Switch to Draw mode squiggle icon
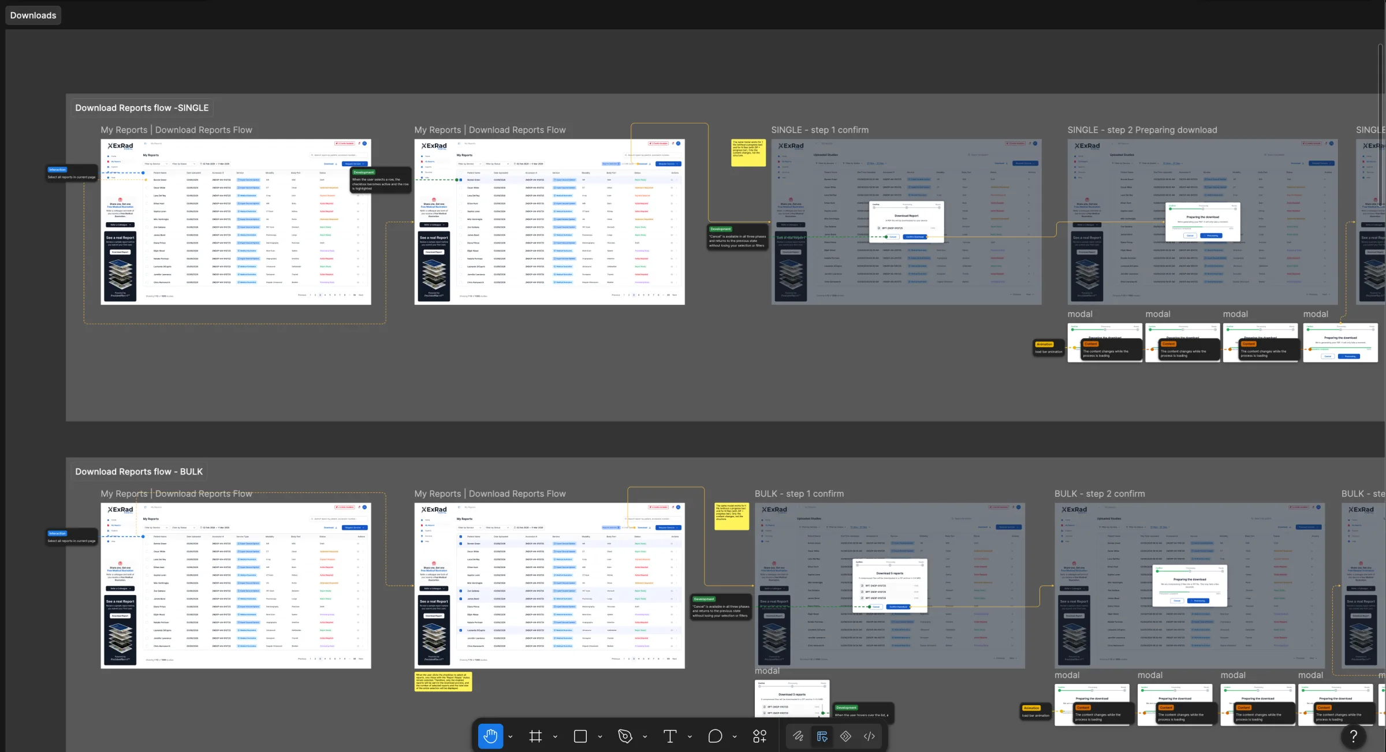The width and height of the screenshot is (1386, 752). [x=798, y=736]
